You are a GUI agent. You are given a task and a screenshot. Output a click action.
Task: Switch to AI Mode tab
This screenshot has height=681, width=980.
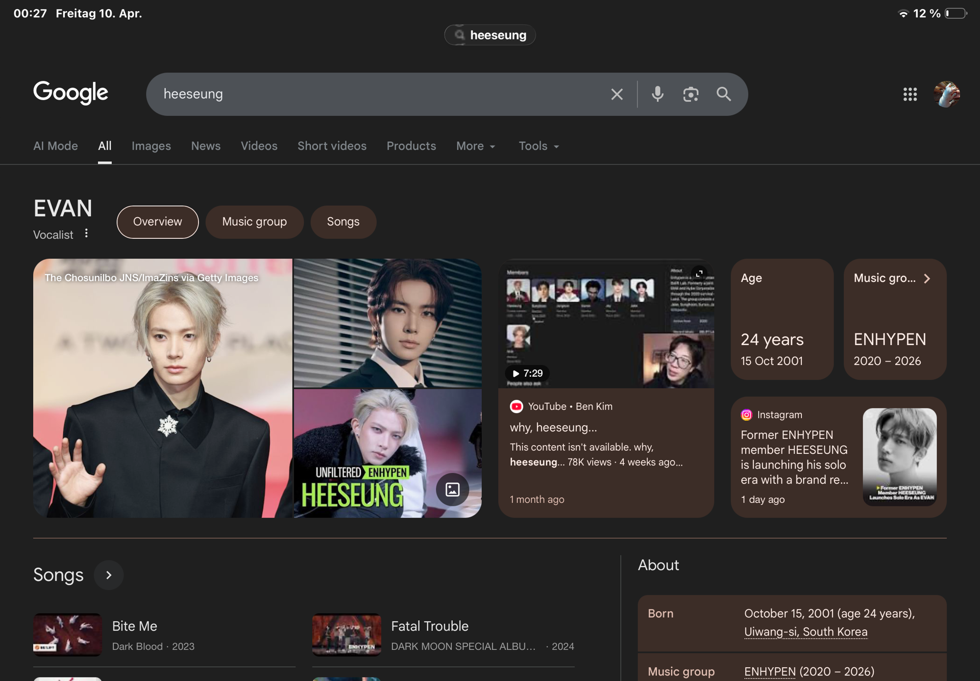[55, 146]
